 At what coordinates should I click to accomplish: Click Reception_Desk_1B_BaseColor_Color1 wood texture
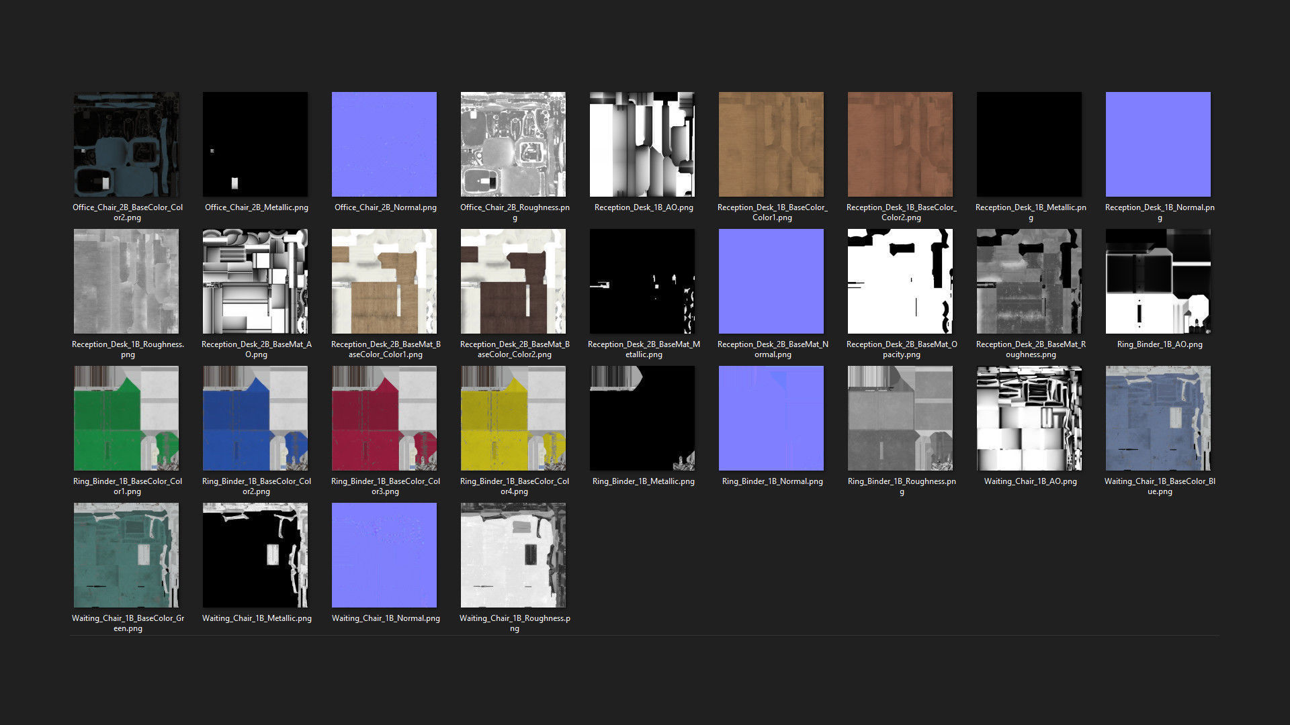coord(771,144)
